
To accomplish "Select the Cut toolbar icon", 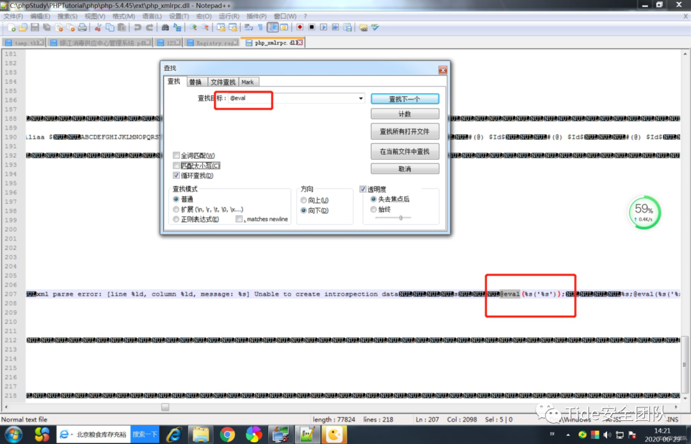I will click(97, 27).
